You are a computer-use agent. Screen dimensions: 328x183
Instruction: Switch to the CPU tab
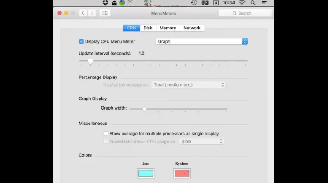[131, 28]
